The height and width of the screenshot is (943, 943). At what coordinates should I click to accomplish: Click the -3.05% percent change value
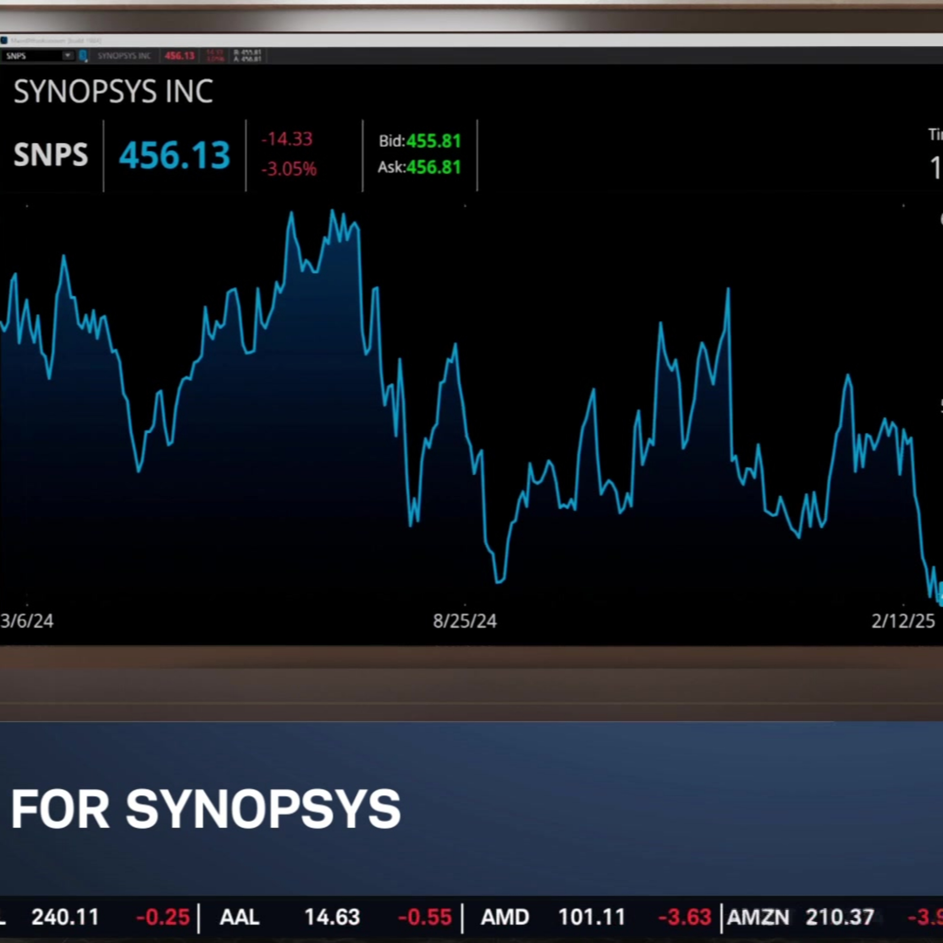coord(289,169)
